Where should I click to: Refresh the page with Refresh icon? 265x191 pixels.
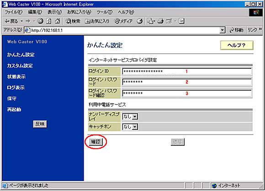[x=49, y=21]
